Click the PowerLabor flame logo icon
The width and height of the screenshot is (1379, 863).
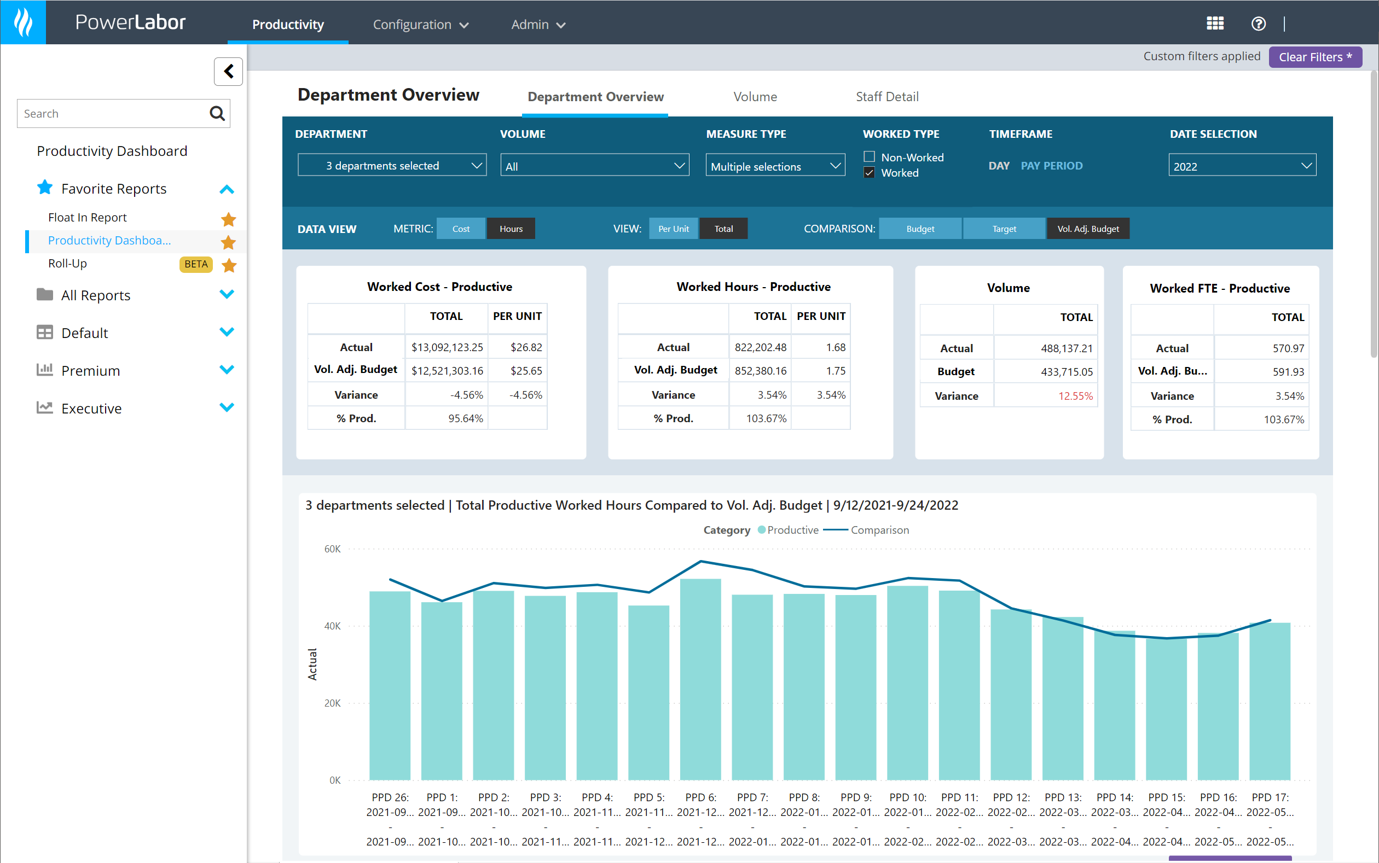tap(23, 22)
